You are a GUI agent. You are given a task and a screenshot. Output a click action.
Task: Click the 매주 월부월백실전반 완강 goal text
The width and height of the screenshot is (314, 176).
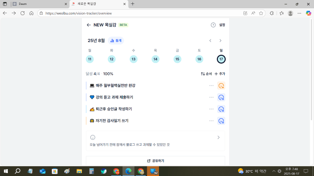[116, 86]
